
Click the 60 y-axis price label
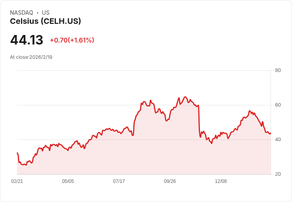click(278, 105)
